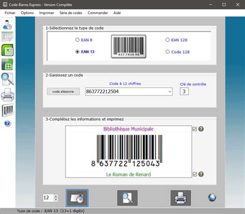
Task: Click the application icon in title bar
Action: tap(5, 5)
